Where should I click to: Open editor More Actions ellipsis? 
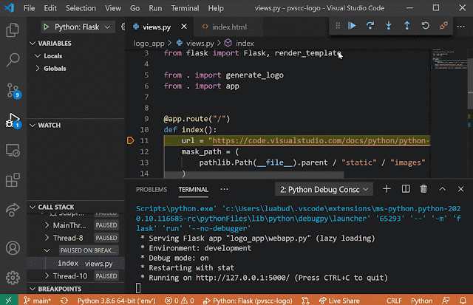(x=460, y=27)
